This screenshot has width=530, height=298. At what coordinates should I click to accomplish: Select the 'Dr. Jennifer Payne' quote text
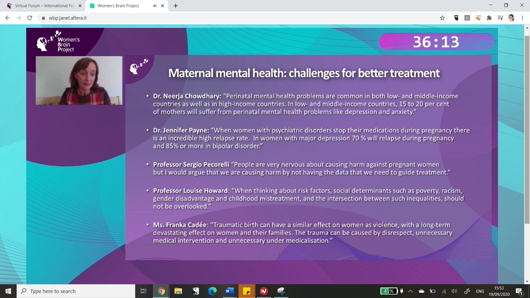click(x=311, y=138)
